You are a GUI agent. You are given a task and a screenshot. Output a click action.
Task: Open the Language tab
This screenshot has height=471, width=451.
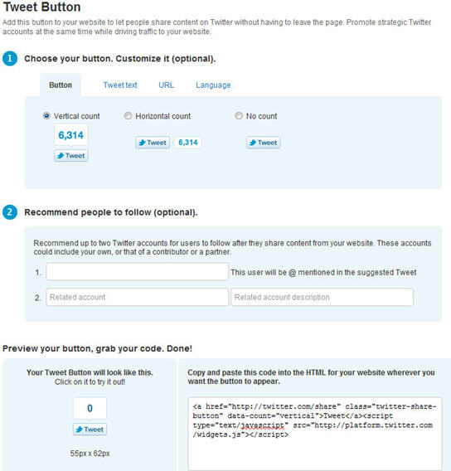pyautogui.click(x=213, y=85)
